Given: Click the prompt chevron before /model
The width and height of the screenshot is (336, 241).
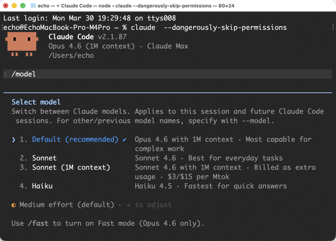Looking at the screenshot, I should click(5, 74).
